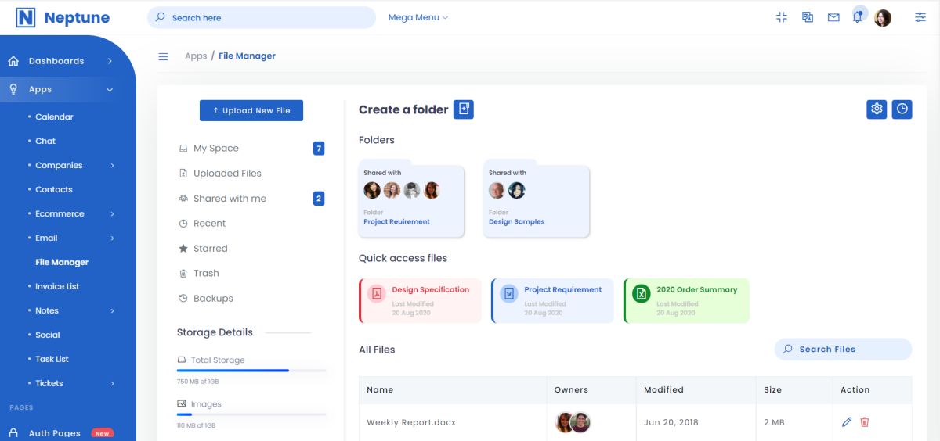
Task: Expand the Companies submenu arrow
Action: (112, 165)
